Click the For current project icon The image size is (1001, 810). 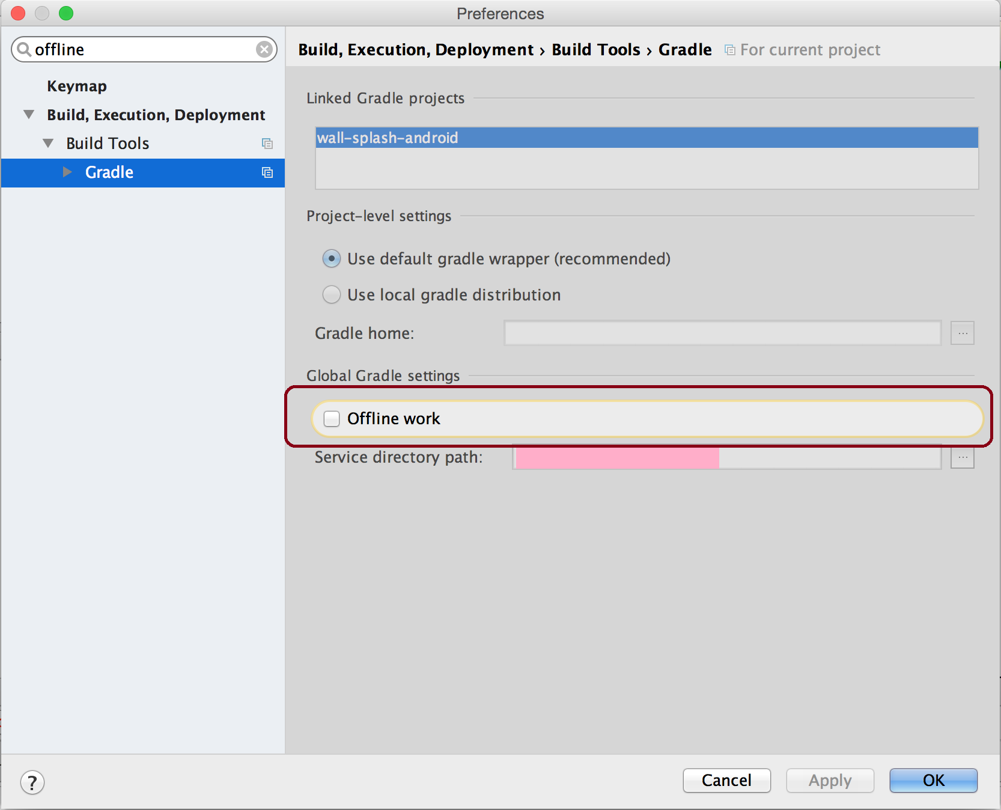729,50
